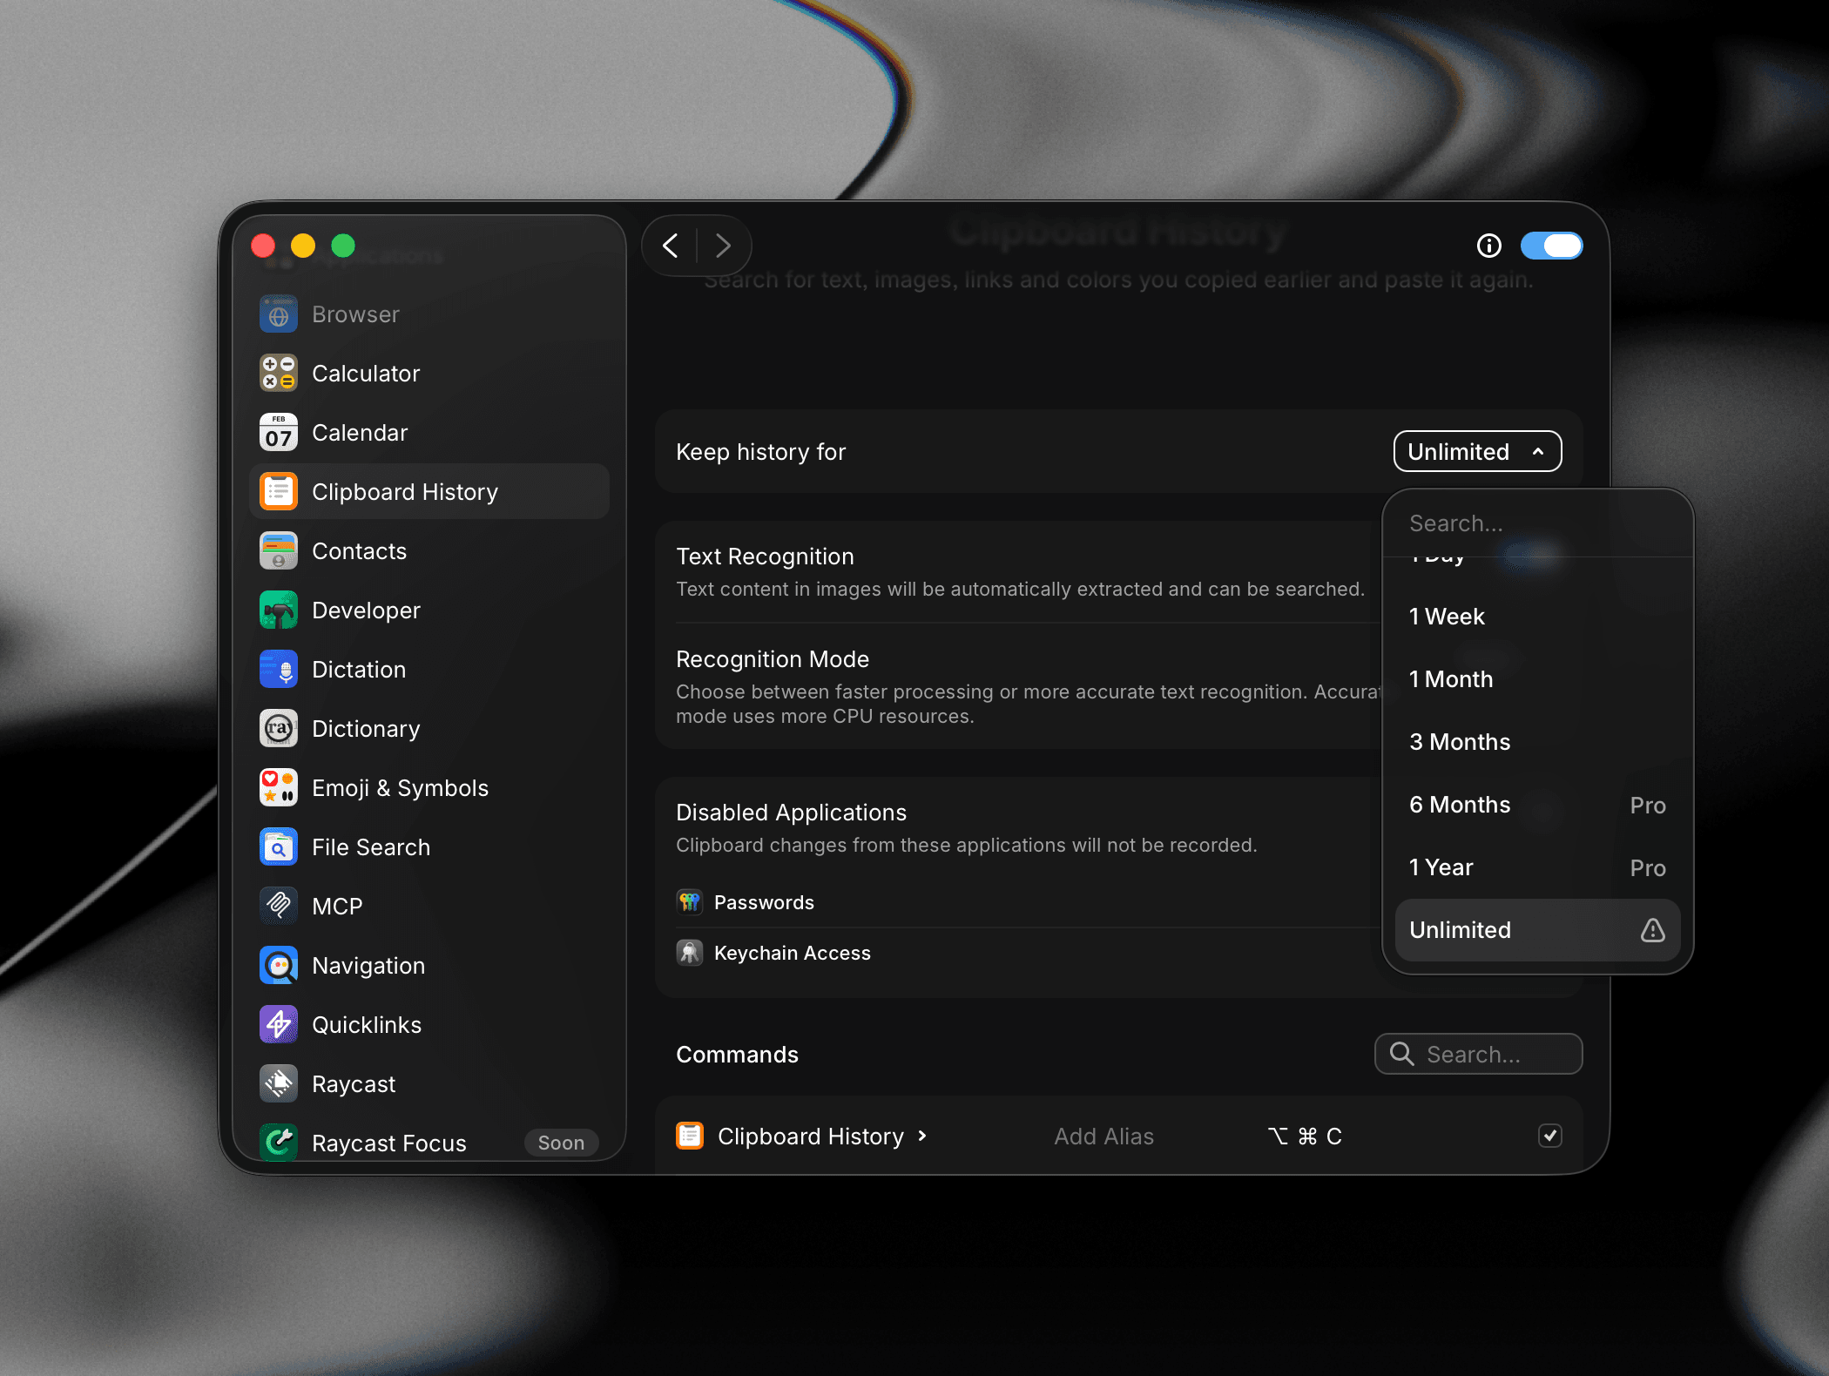
Task: Click the Clipboard History command icon
Action: pyautogui.click(x=691, y=1136)
